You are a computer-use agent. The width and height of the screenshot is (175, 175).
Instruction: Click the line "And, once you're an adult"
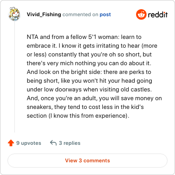[x=94, y=98]
